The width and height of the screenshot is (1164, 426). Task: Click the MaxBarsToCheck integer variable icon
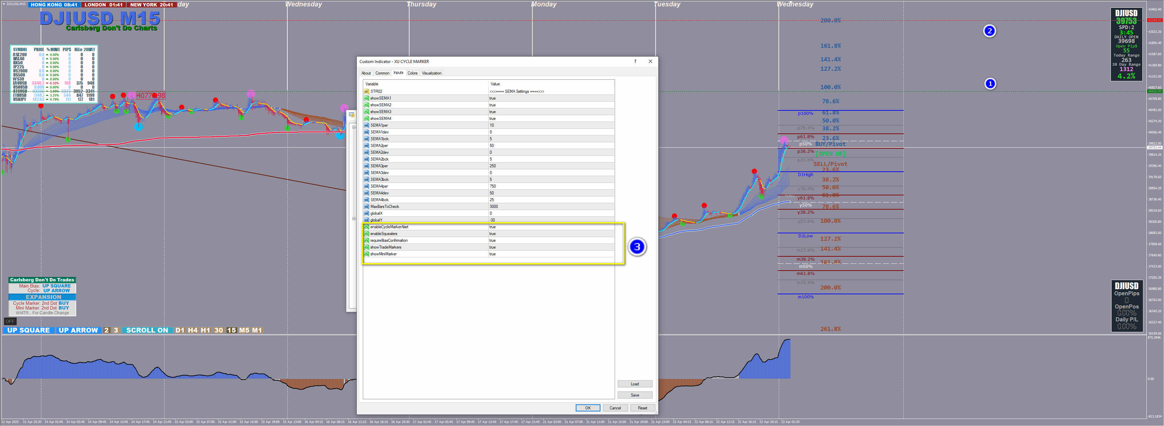pos(367,207)
